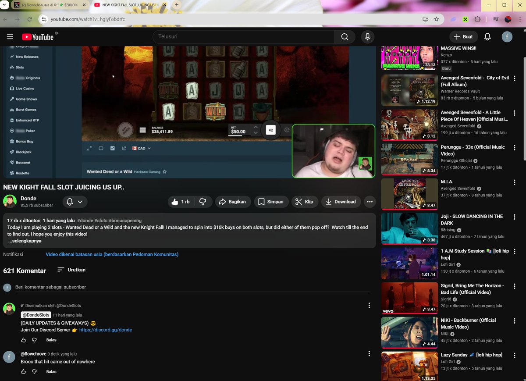Viewport: 526px width, 381px height.
Task: Open the install/cast icon in address bar
Action: [x=425, y=19]
